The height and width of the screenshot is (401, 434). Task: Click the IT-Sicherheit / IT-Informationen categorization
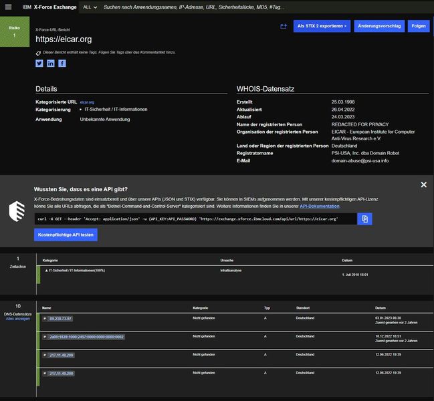pyautogui.click(x=116, y=109)
